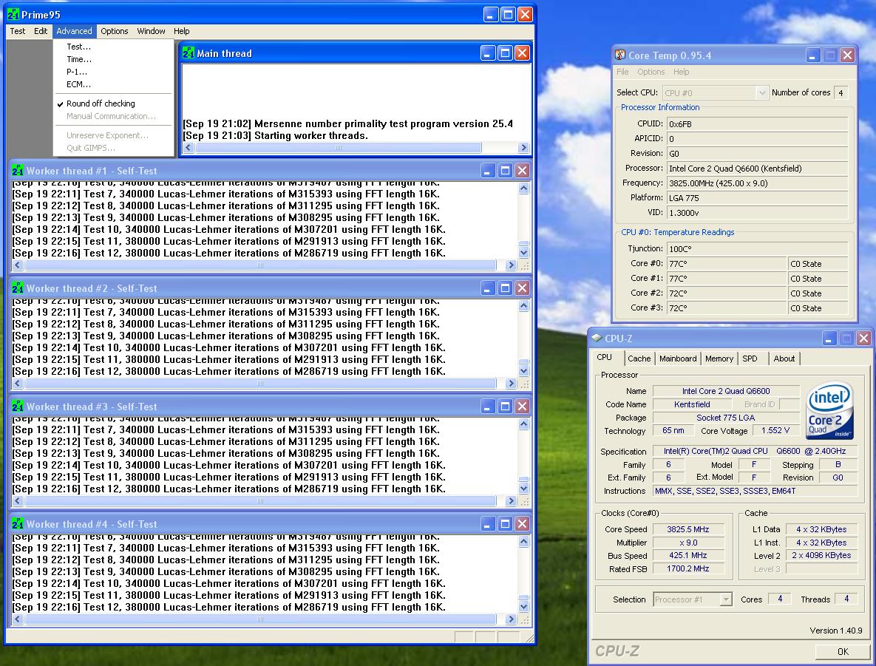Click Main thread scroll right arrow
Viewport: 876px width, 666px height.
coord(523,148)
